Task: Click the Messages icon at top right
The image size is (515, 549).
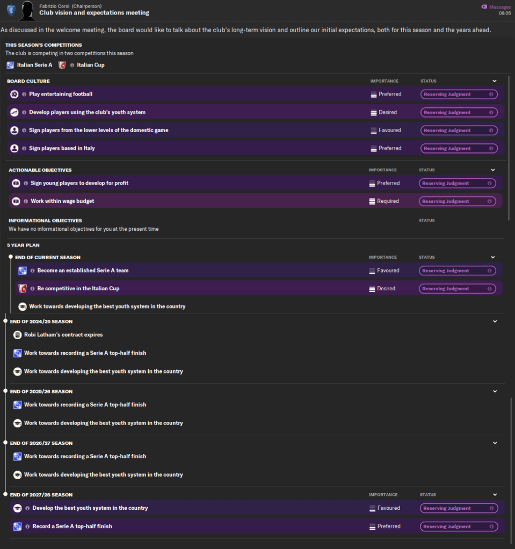Action: [x=484, y=7]
